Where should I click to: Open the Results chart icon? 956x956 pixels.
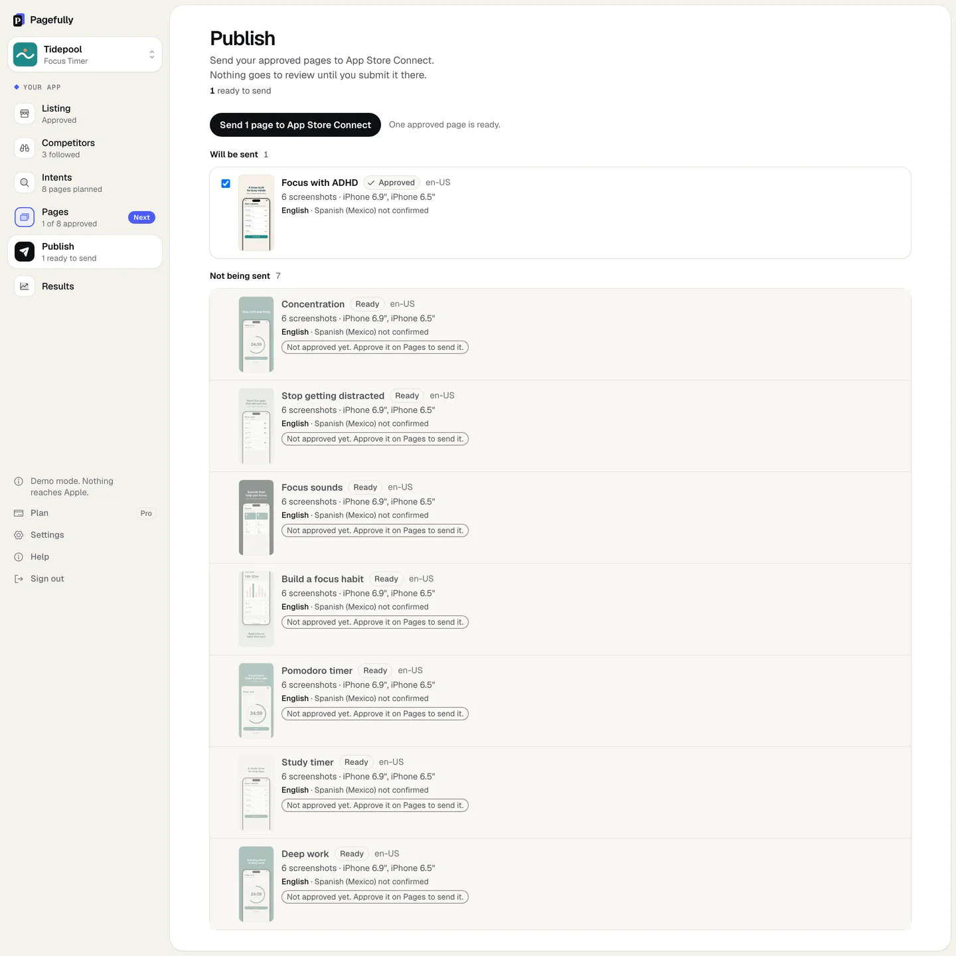(x=25, y=286)
